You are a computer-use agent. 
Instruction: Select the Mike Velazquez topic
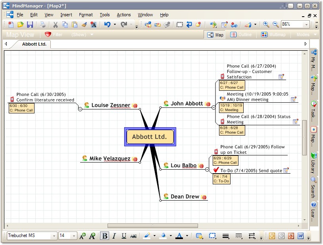point(110,159)
